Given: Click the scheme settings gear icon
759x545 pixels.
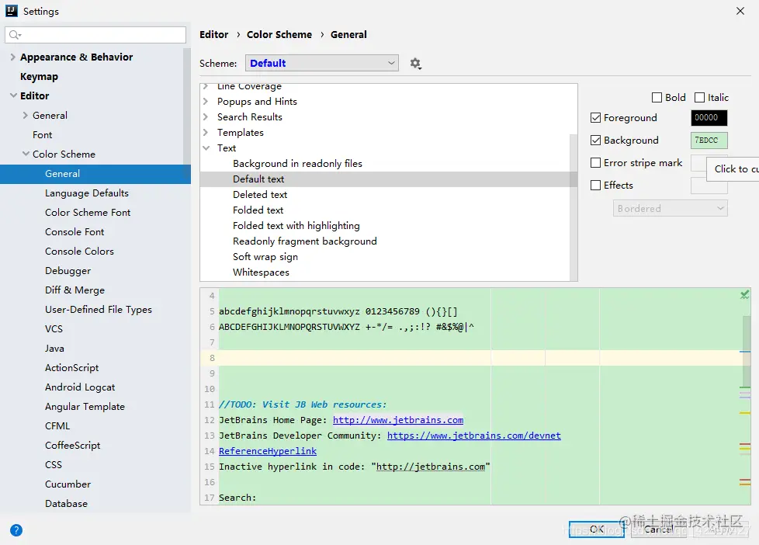Looking at the screenshot, I should click(x=415, y=64).
